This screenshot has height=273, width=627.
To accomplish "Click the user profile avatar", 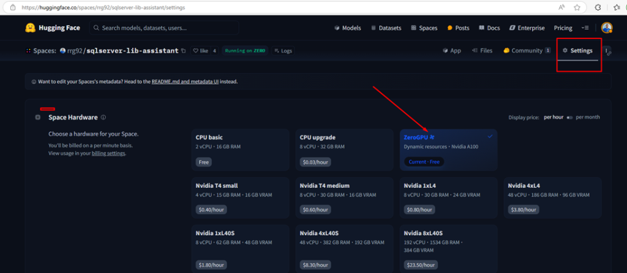I will coord(606,28).
